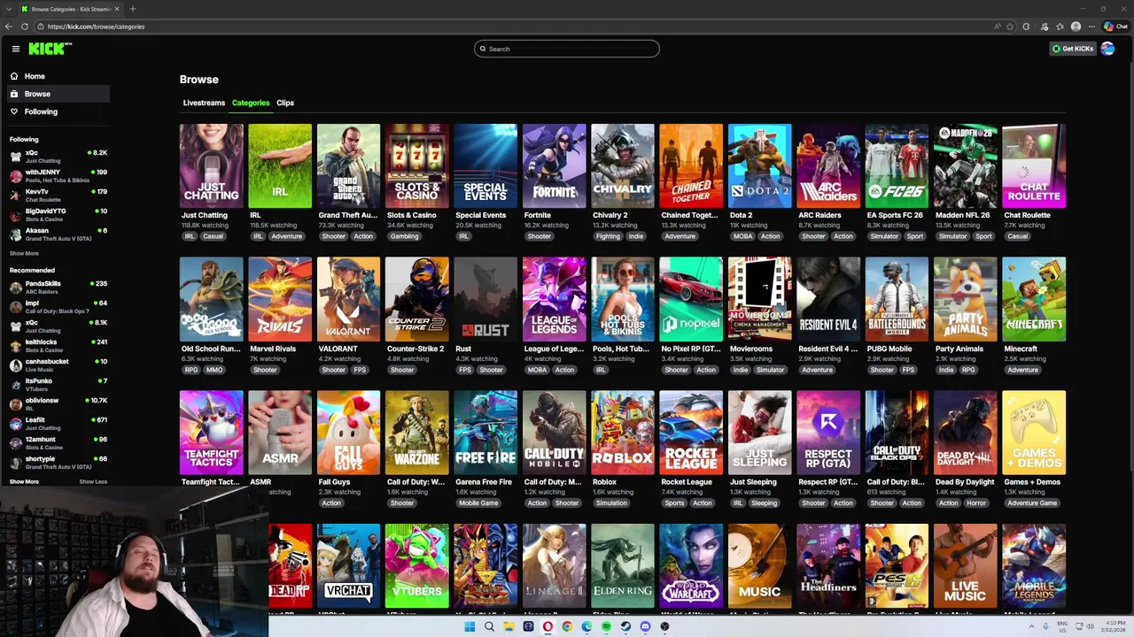The width and height of the screenshot is (1134, 637).
Task: Click the Fighting tag under Chivalry 2
Action: pos(608,236)
